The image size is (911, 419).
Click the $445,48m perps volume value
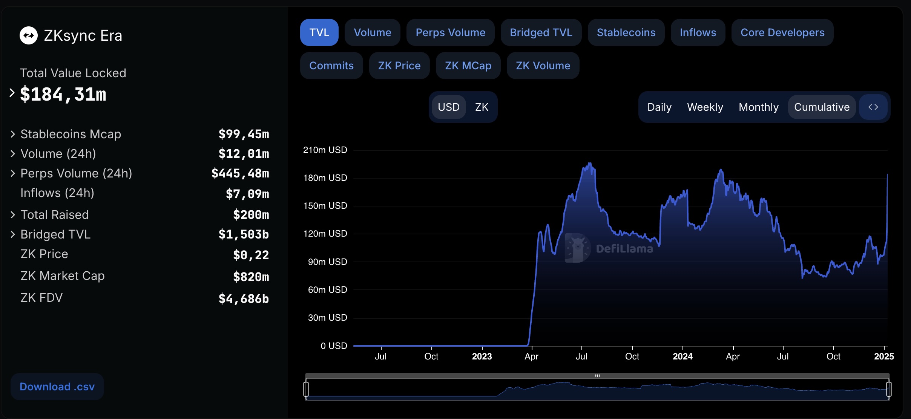[x=240, y=173]
